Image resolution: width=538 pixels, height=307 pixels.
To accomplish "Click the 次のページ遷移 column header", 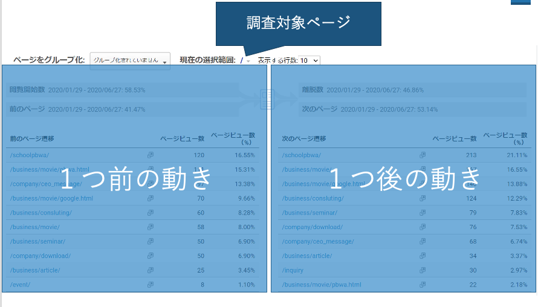I will [x=304, y=138].
